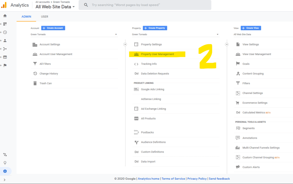Open Acquisition branching icon in sidebar

click(5, 49)
